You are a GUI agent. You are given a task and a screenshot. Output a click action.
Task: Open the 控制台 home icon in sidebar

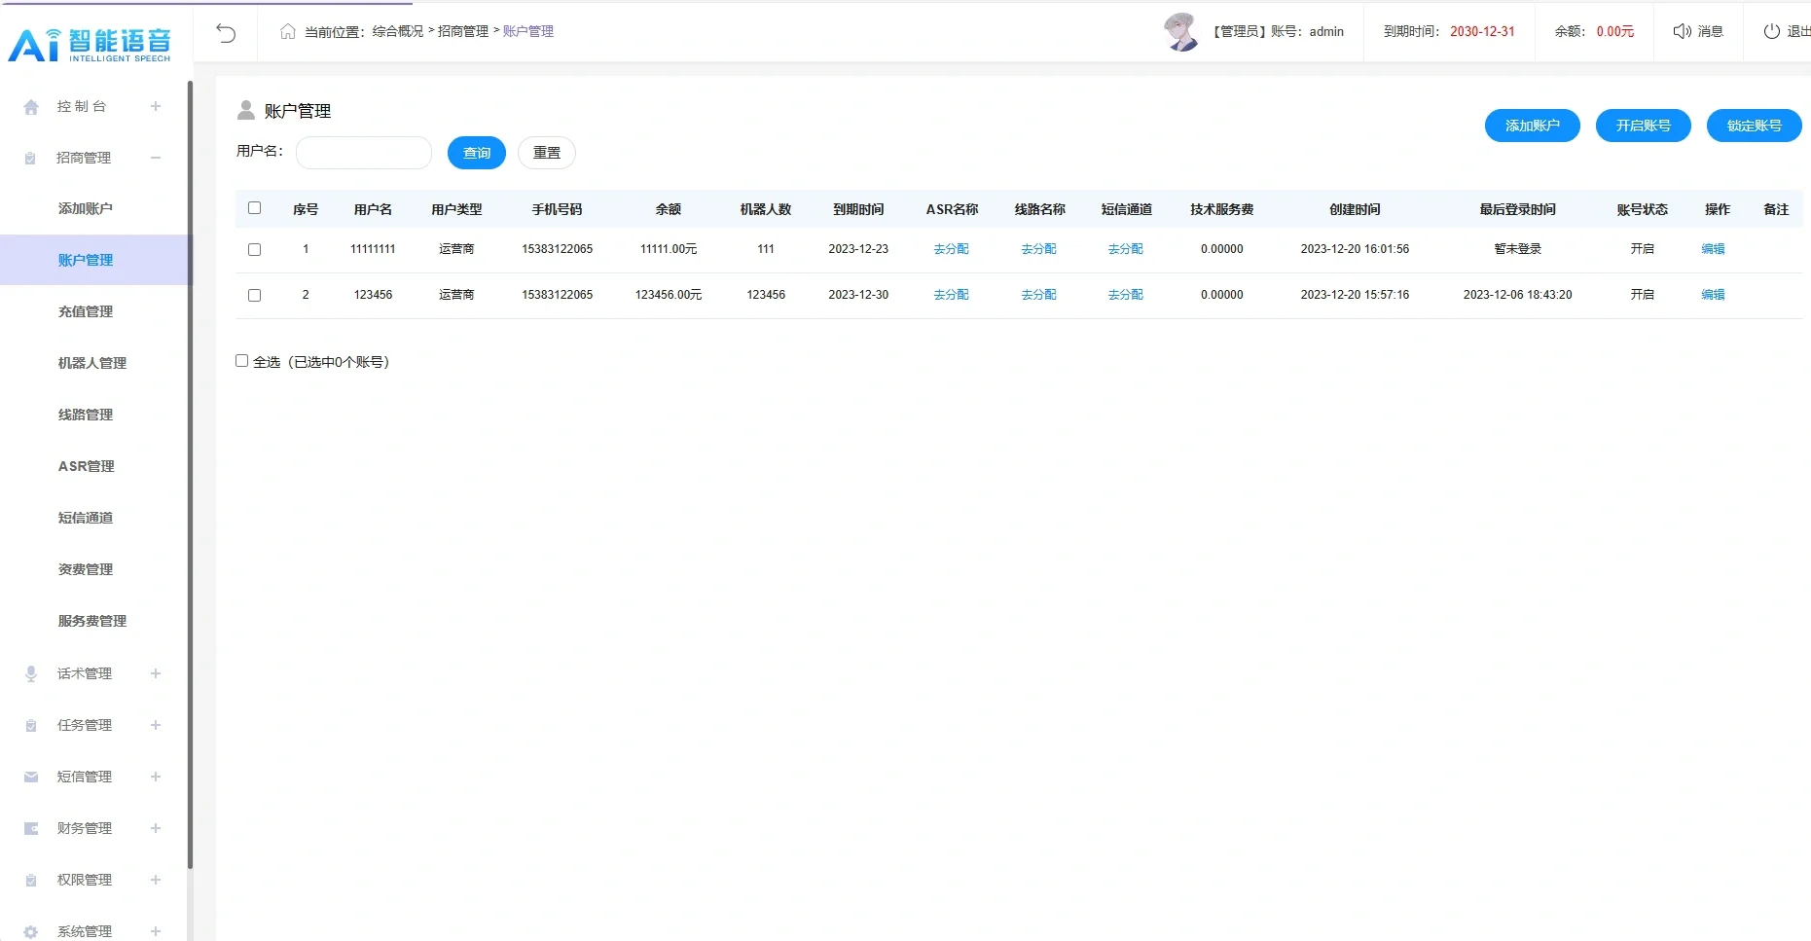30,106
